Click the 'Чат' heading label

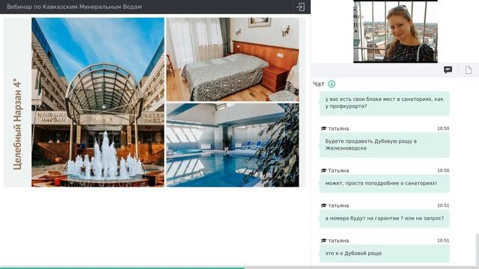(318, 84)
